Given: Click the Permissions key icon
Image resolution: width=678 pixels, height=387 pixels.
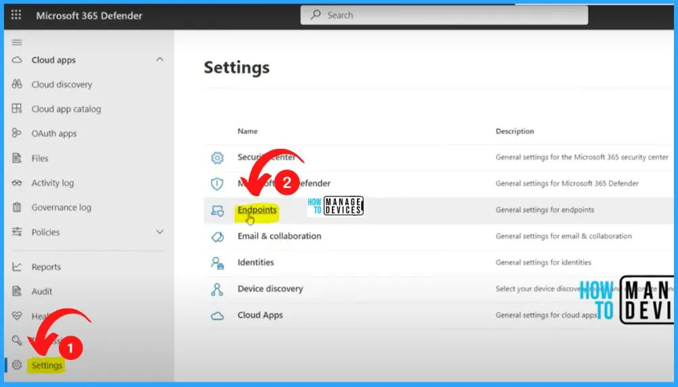Looking at the screenshot, I should pyautogui.click(x=17, y=340).
